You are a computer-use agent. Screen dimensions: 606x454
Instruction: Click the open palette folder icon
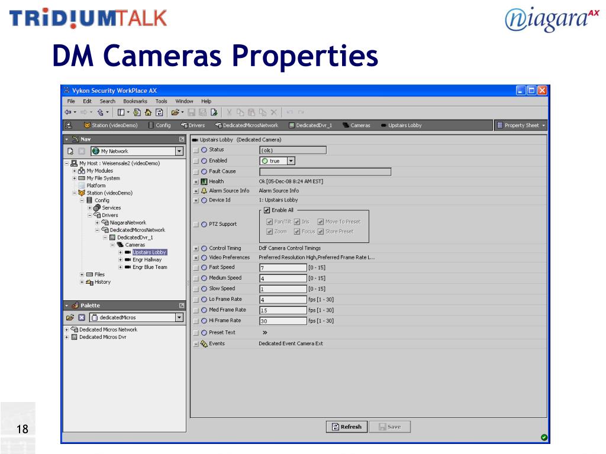point(70,317)
